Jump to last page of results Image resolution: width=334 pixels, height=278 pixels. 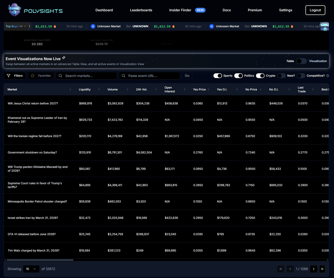(x=322, y=269)
